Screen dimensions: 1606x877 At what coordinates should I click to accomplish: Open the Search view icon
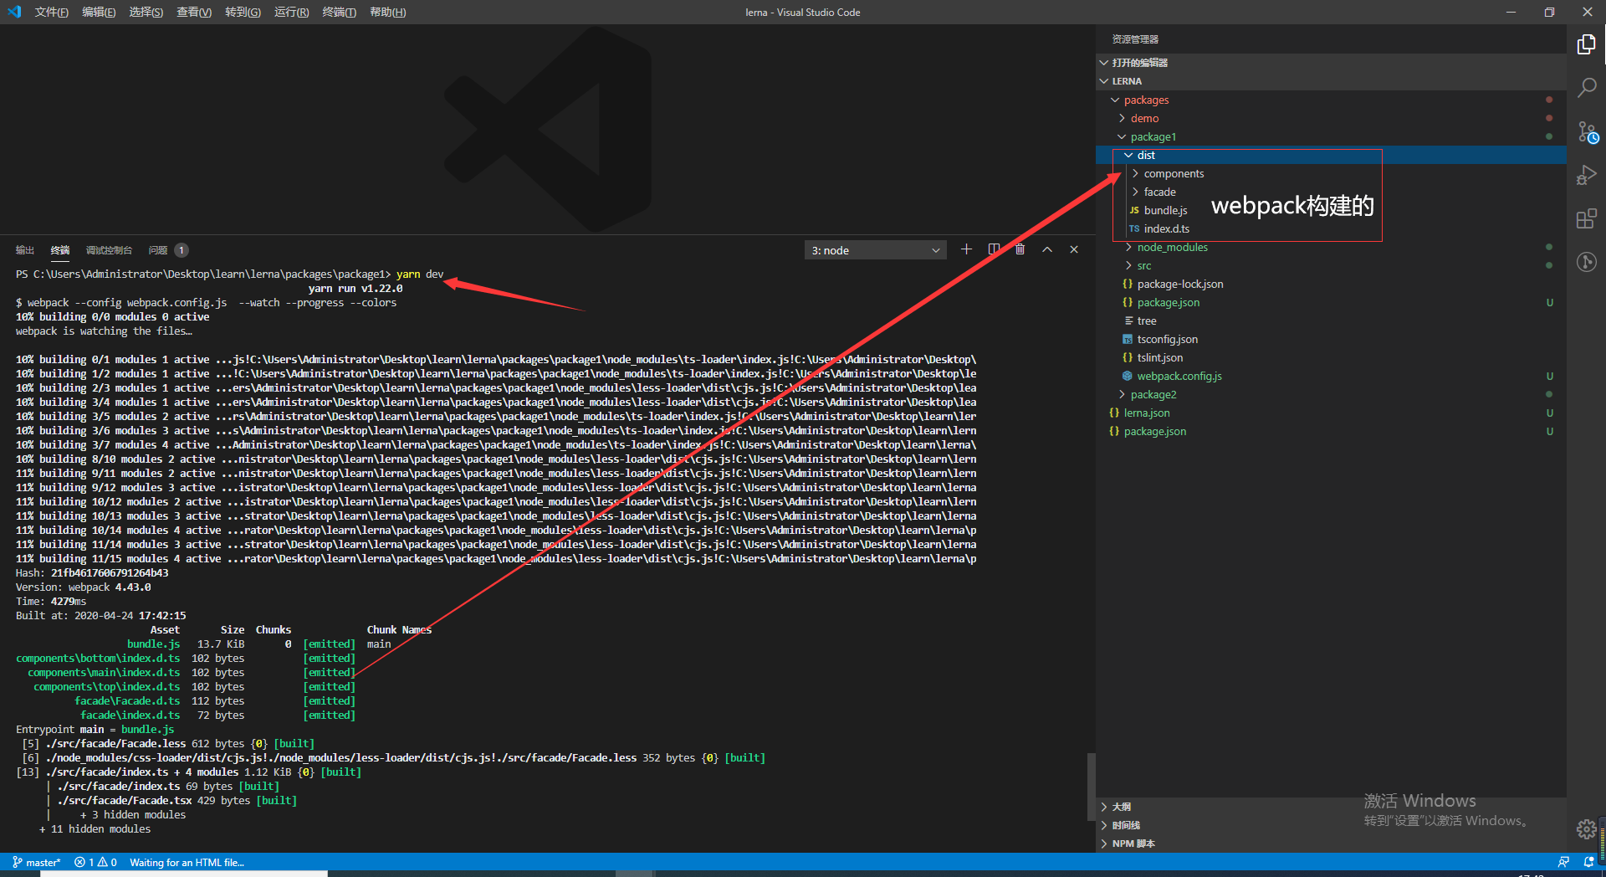[x=1586, y=88]
